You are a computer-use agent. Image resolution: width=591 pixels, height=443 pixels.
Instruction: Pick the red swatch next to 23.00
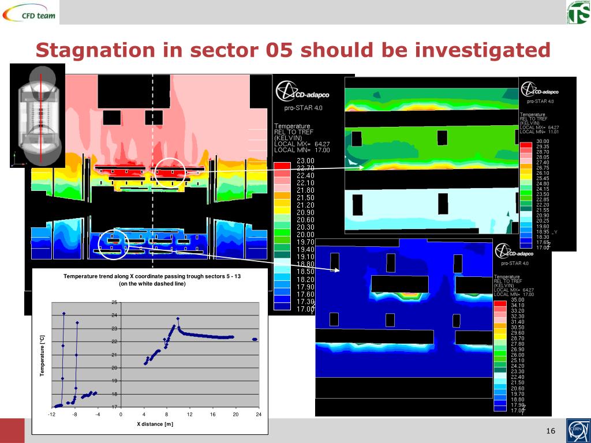(282, 166)
